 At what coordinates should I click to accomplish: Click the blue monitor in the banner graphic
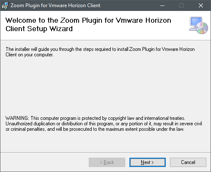point(196,21)
